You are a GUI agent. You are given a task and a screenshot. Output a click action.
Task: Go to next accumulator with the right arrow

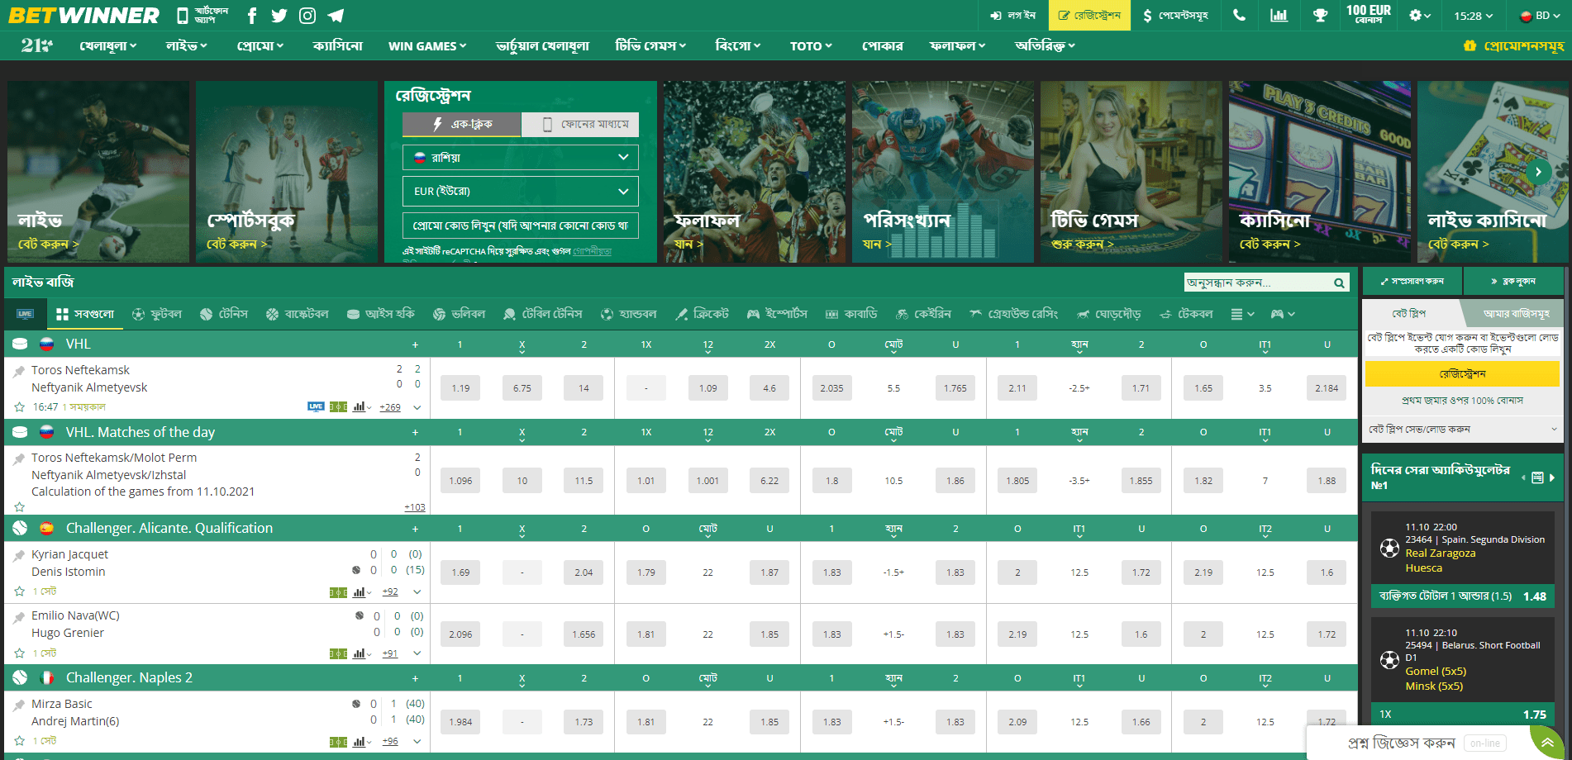[x=1552, y=477]
